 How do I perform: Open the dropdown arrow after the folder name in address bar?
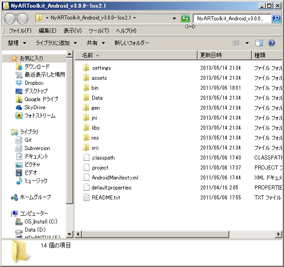(135, 18)
